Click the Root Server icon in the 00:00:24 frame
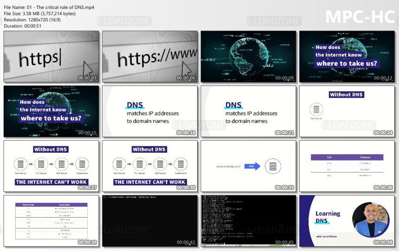Image resolution: width=399 pixels, height=251 pixels. [316, 109]
